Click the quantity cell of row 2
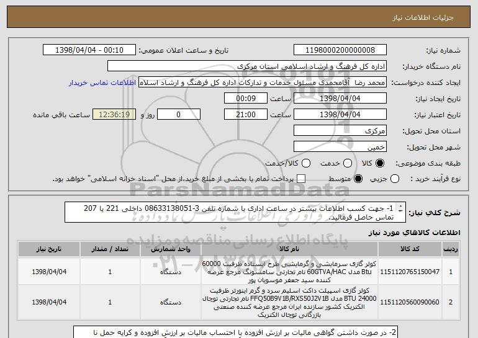 [x=110, y=302]
